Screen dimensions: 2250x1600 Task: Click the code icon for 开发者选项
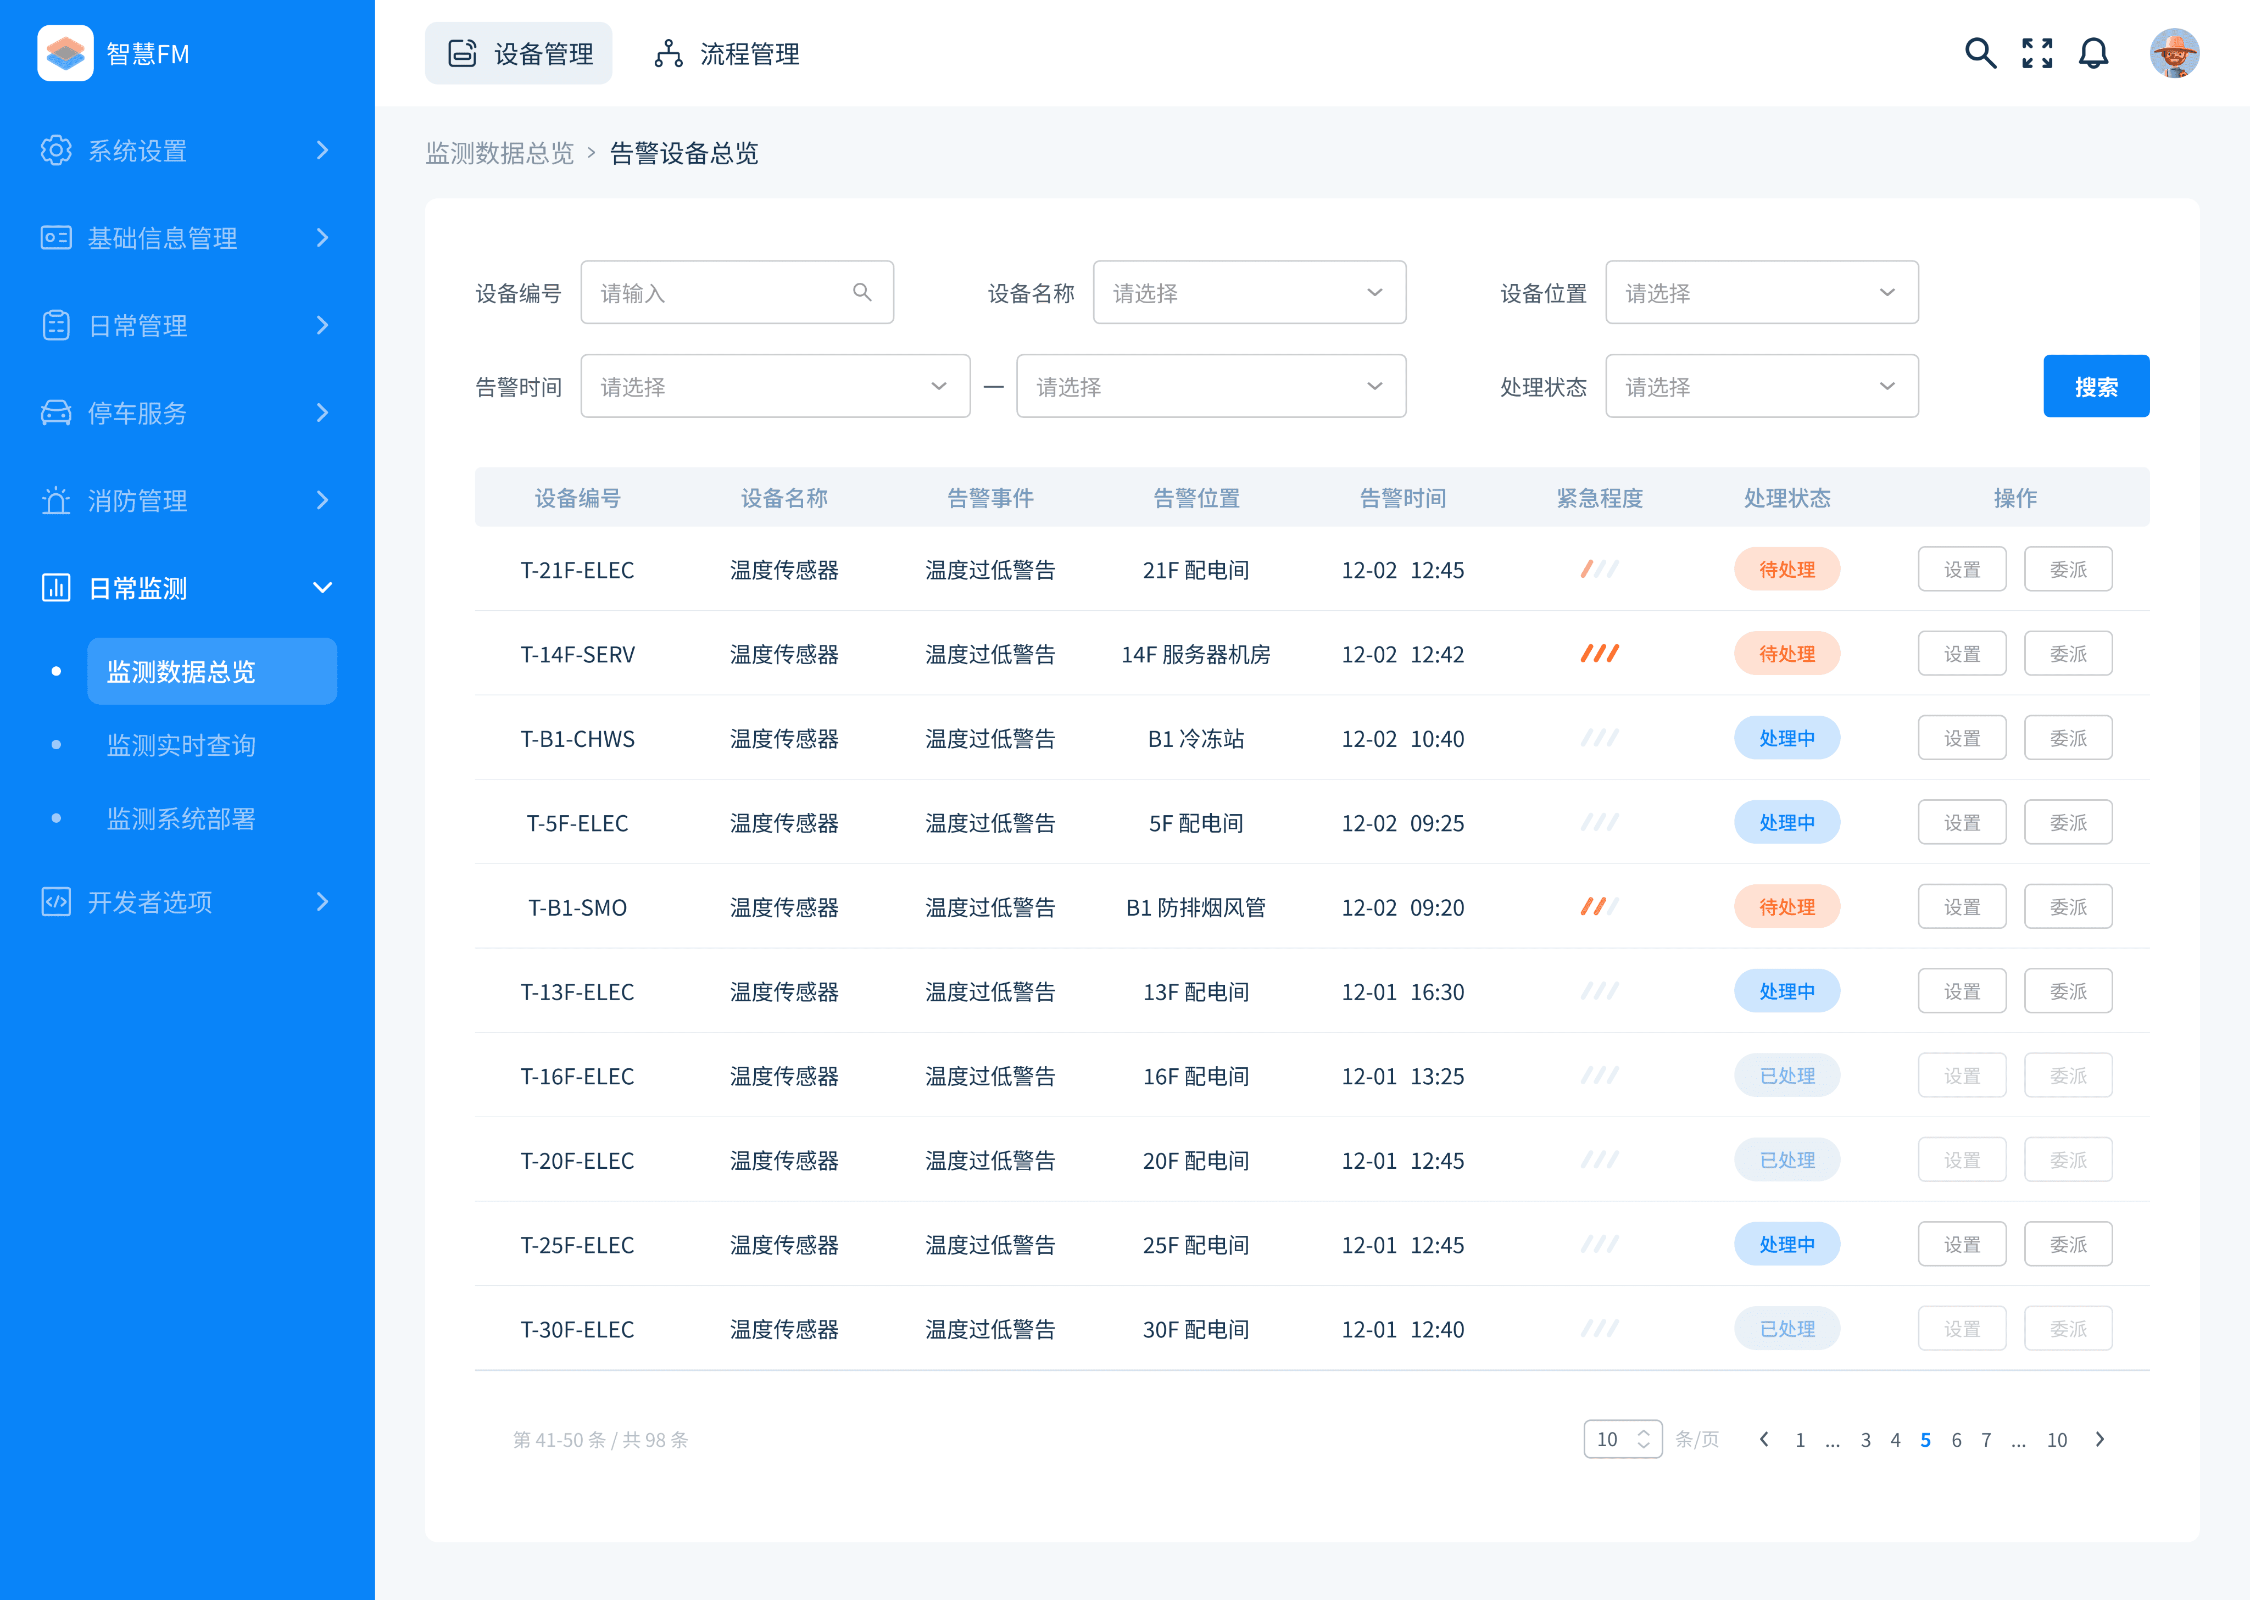coord(56,901)
